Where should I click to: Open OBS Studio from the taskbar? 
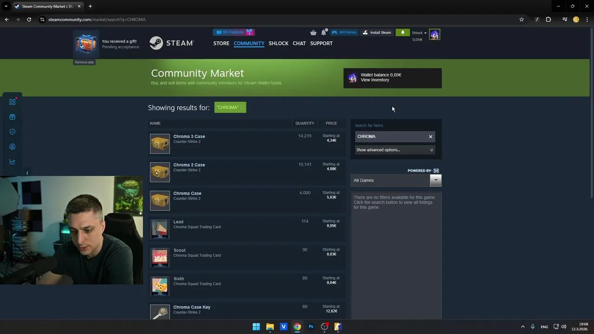point(324,327)
